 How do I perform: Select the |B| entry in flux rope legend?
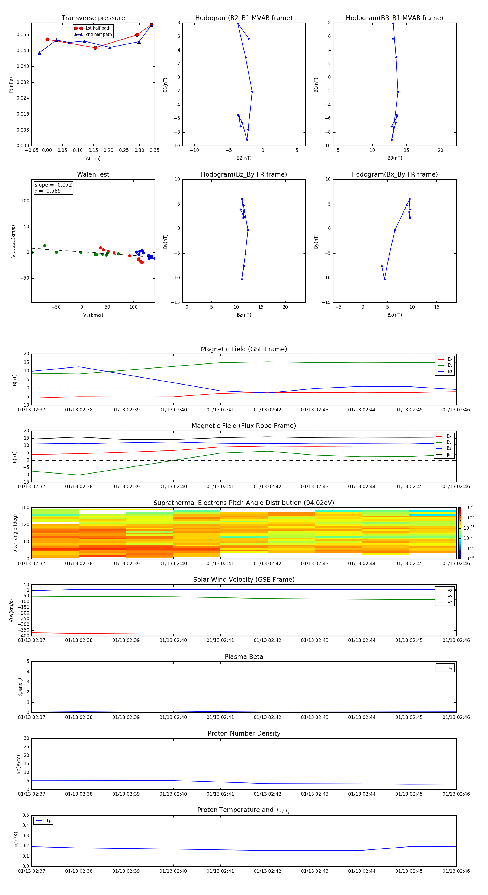(x=444, y=455)
